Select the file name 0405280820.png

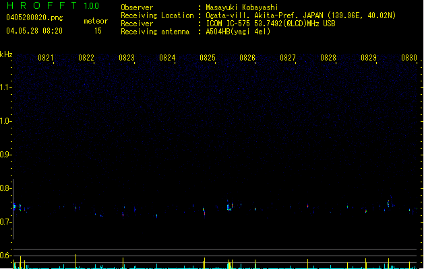click(34, 17)
